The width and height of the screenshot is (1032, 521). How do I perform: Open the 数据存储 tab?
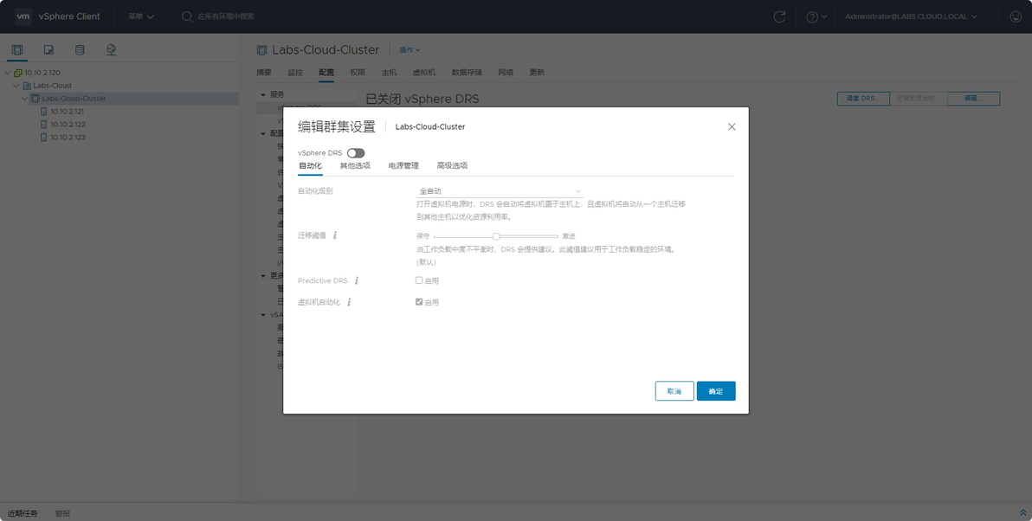467,73
